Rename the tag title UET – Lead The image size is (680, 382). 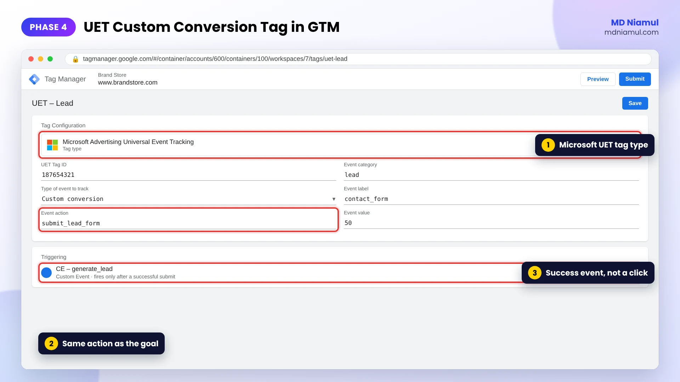coord(52,103)
